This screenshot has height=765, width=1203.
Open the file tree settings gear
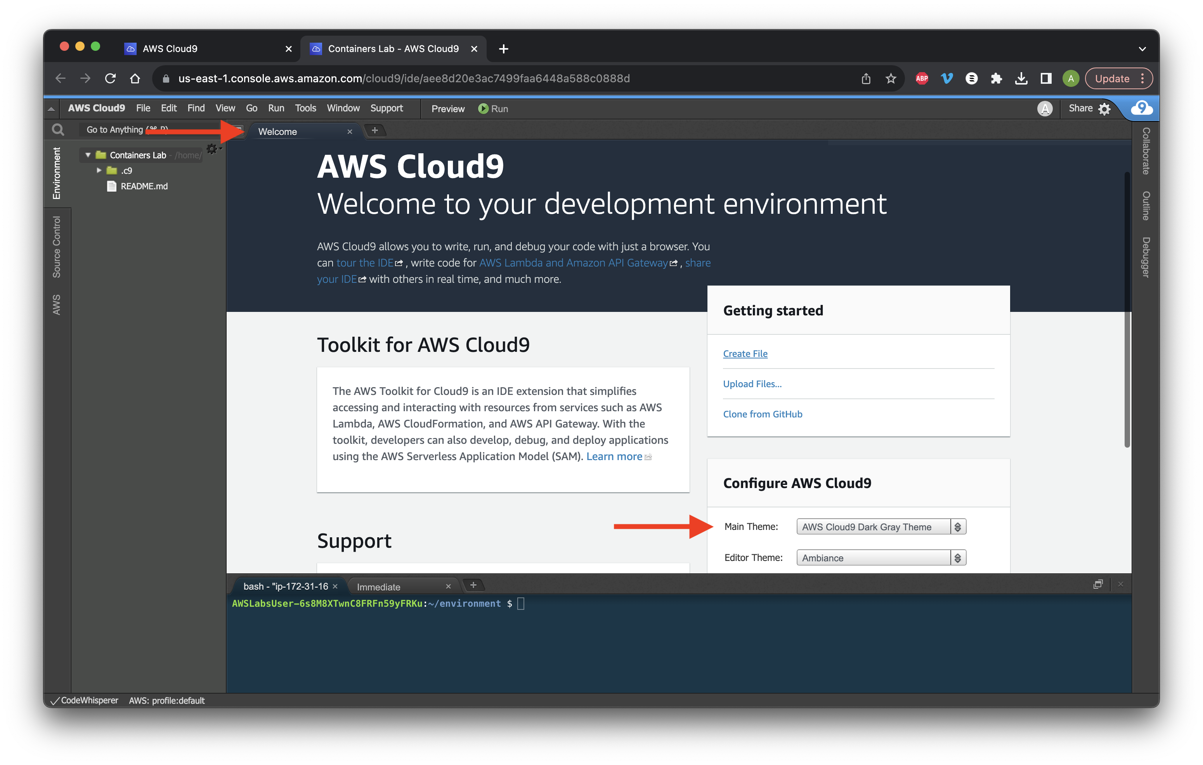pos(212,149)
